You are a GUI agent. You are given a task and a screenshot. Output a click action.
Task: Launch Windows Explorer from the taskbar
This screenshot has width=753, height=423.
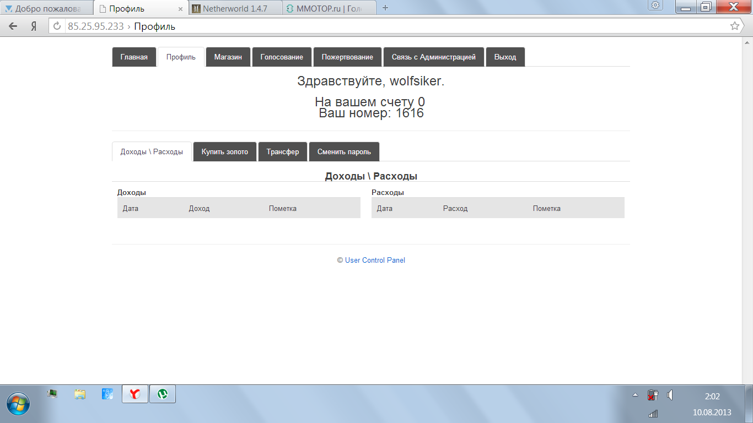80,394
